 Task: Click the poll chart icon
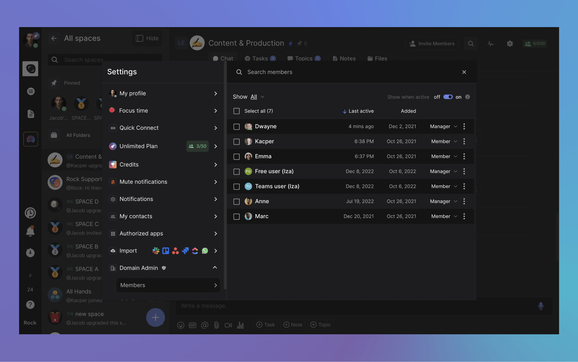[240, 325]
